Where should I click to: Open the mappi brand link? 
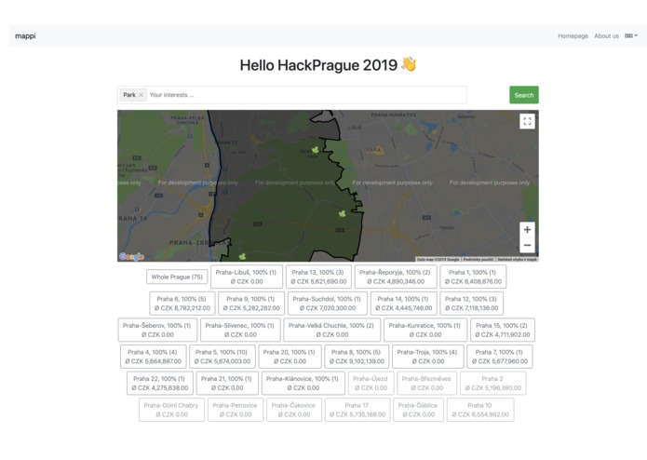(25, 36)
